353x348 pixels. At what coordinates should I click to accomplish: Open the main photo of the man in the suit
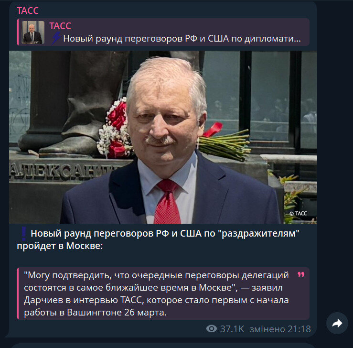coord(163,137)
